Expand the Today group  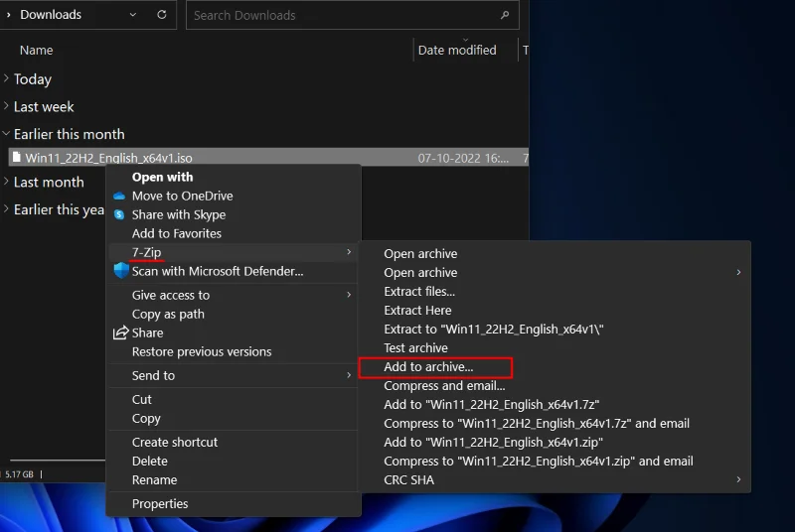6,78
